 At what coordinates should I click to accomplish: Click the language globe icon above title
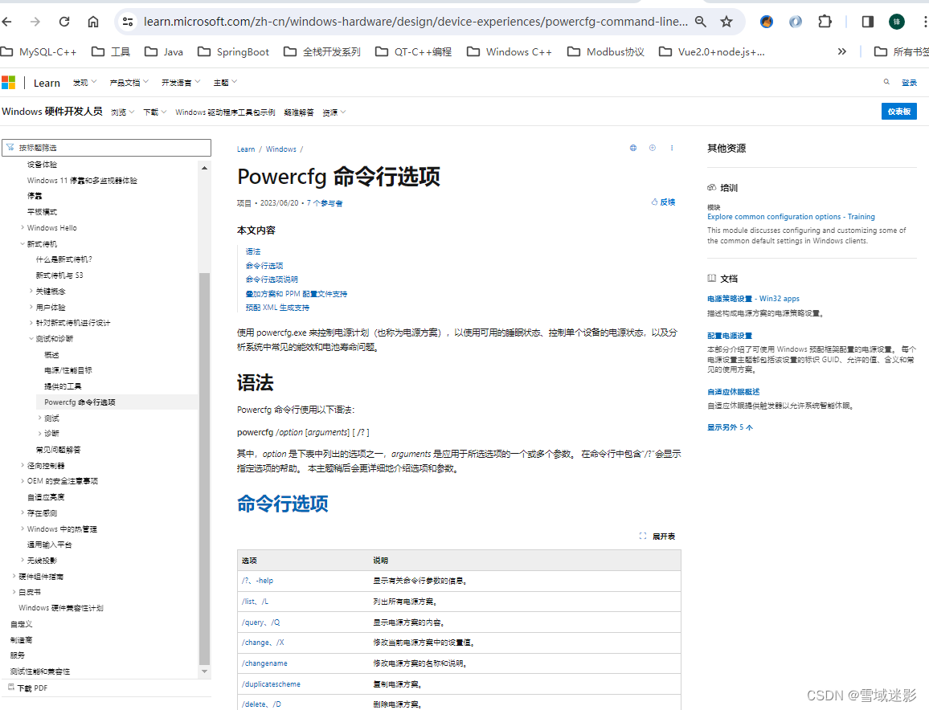(x=632, y=148)
